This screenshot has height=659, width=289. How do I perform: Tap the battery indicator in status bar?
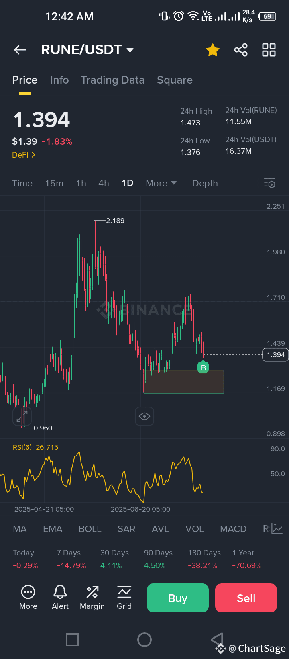(x=267, y=16)
